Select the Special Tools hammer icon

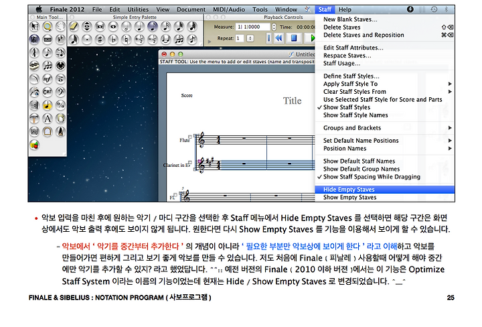(34, 119)
